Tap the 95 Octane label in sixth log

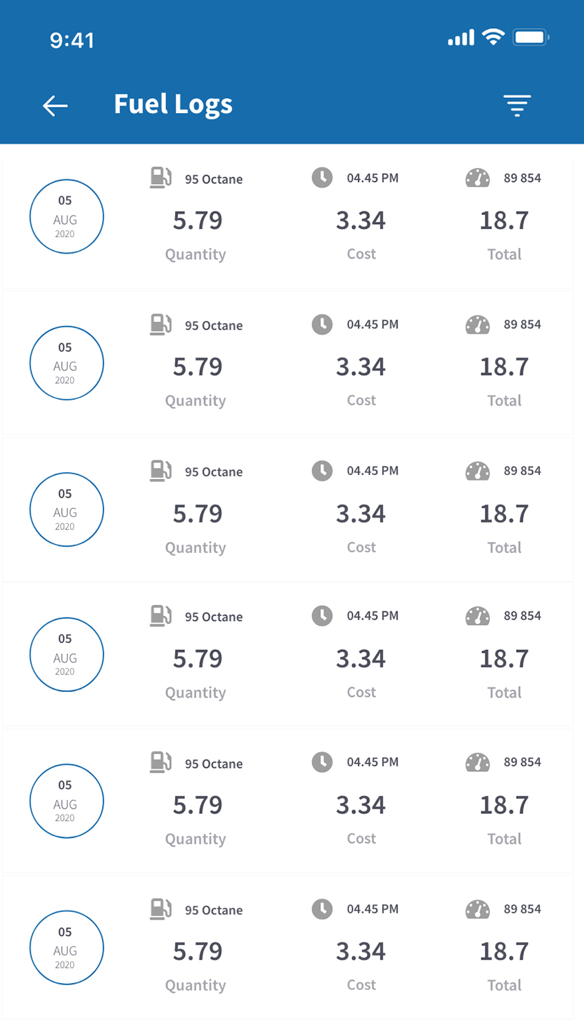tap(213, 911)
